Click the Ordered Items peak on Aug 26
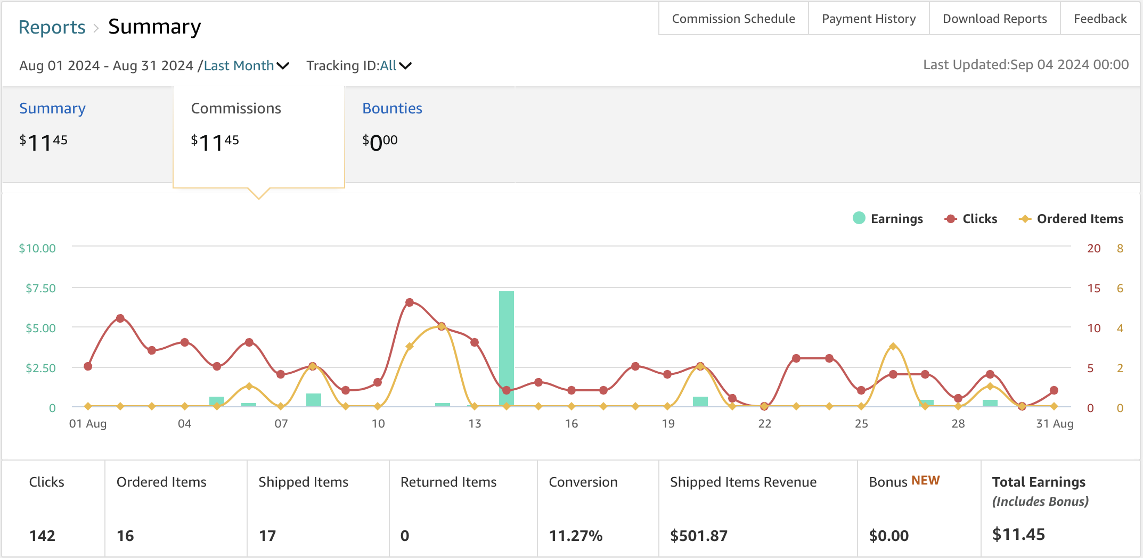Screen dimensions: 1143x558 (893, 347)
